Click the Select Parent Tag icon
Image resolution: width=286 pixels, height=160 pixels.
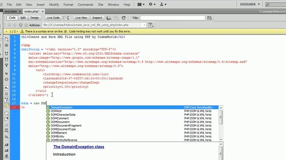7,74
